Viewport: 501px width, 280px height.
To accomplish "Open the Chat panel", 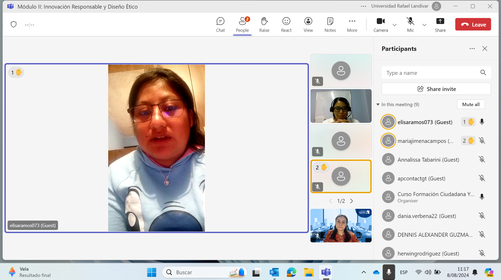I will point(220,25).
